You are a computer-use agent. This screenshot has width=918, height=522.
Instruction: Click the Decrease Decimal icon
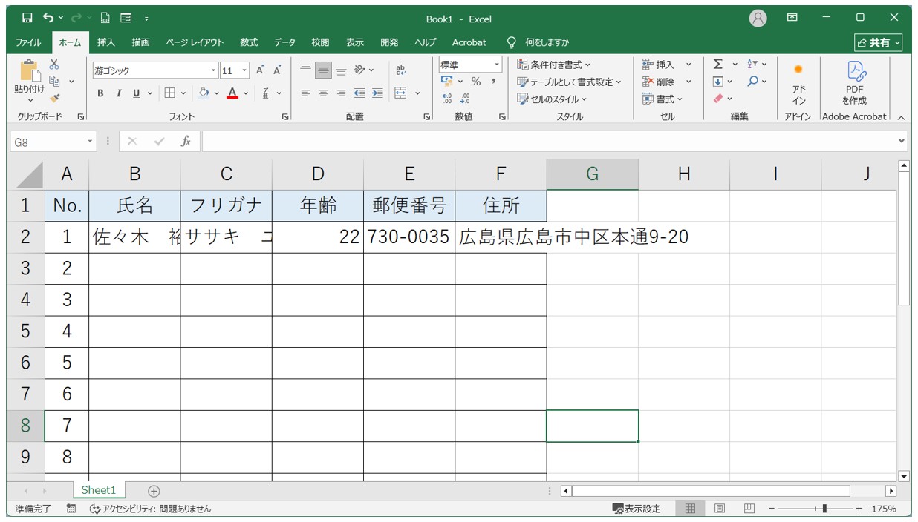(465, 99)
